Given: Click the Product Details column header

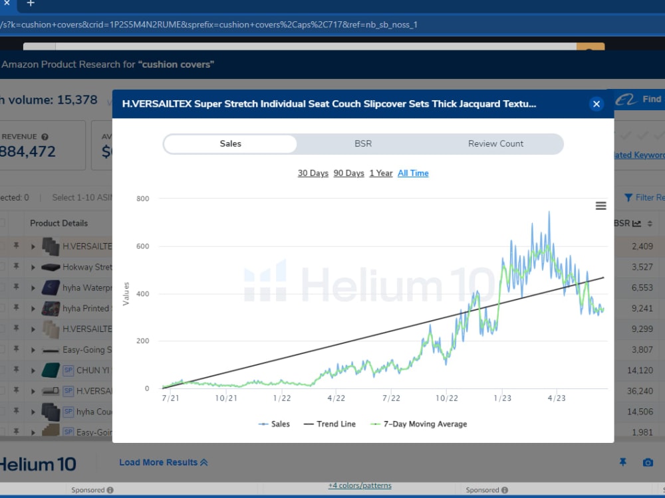Looking at the screenshot, I should [59, 223].
